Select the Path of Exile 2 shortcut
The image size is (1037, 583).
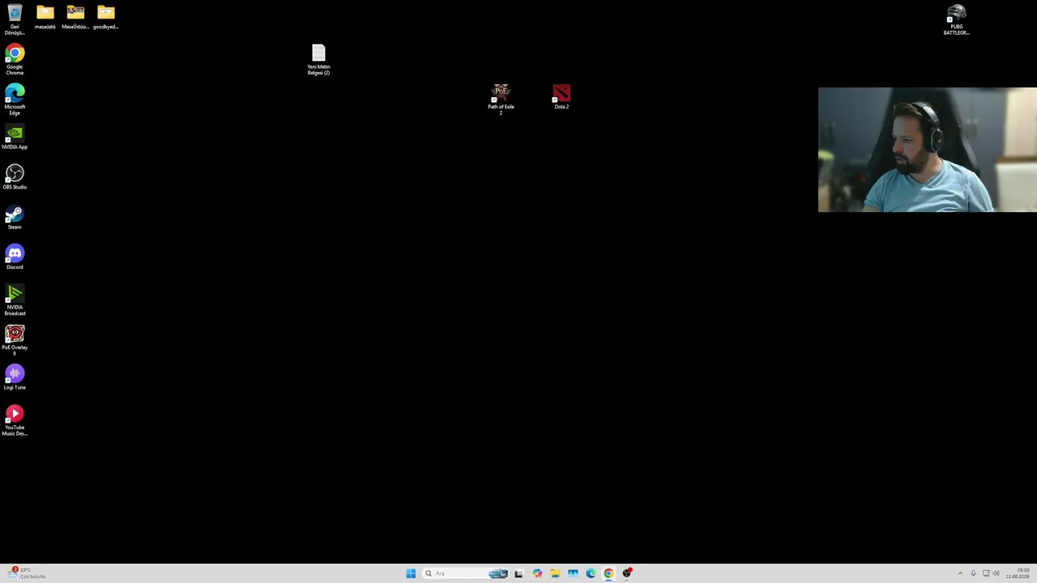tap(501, 100)
